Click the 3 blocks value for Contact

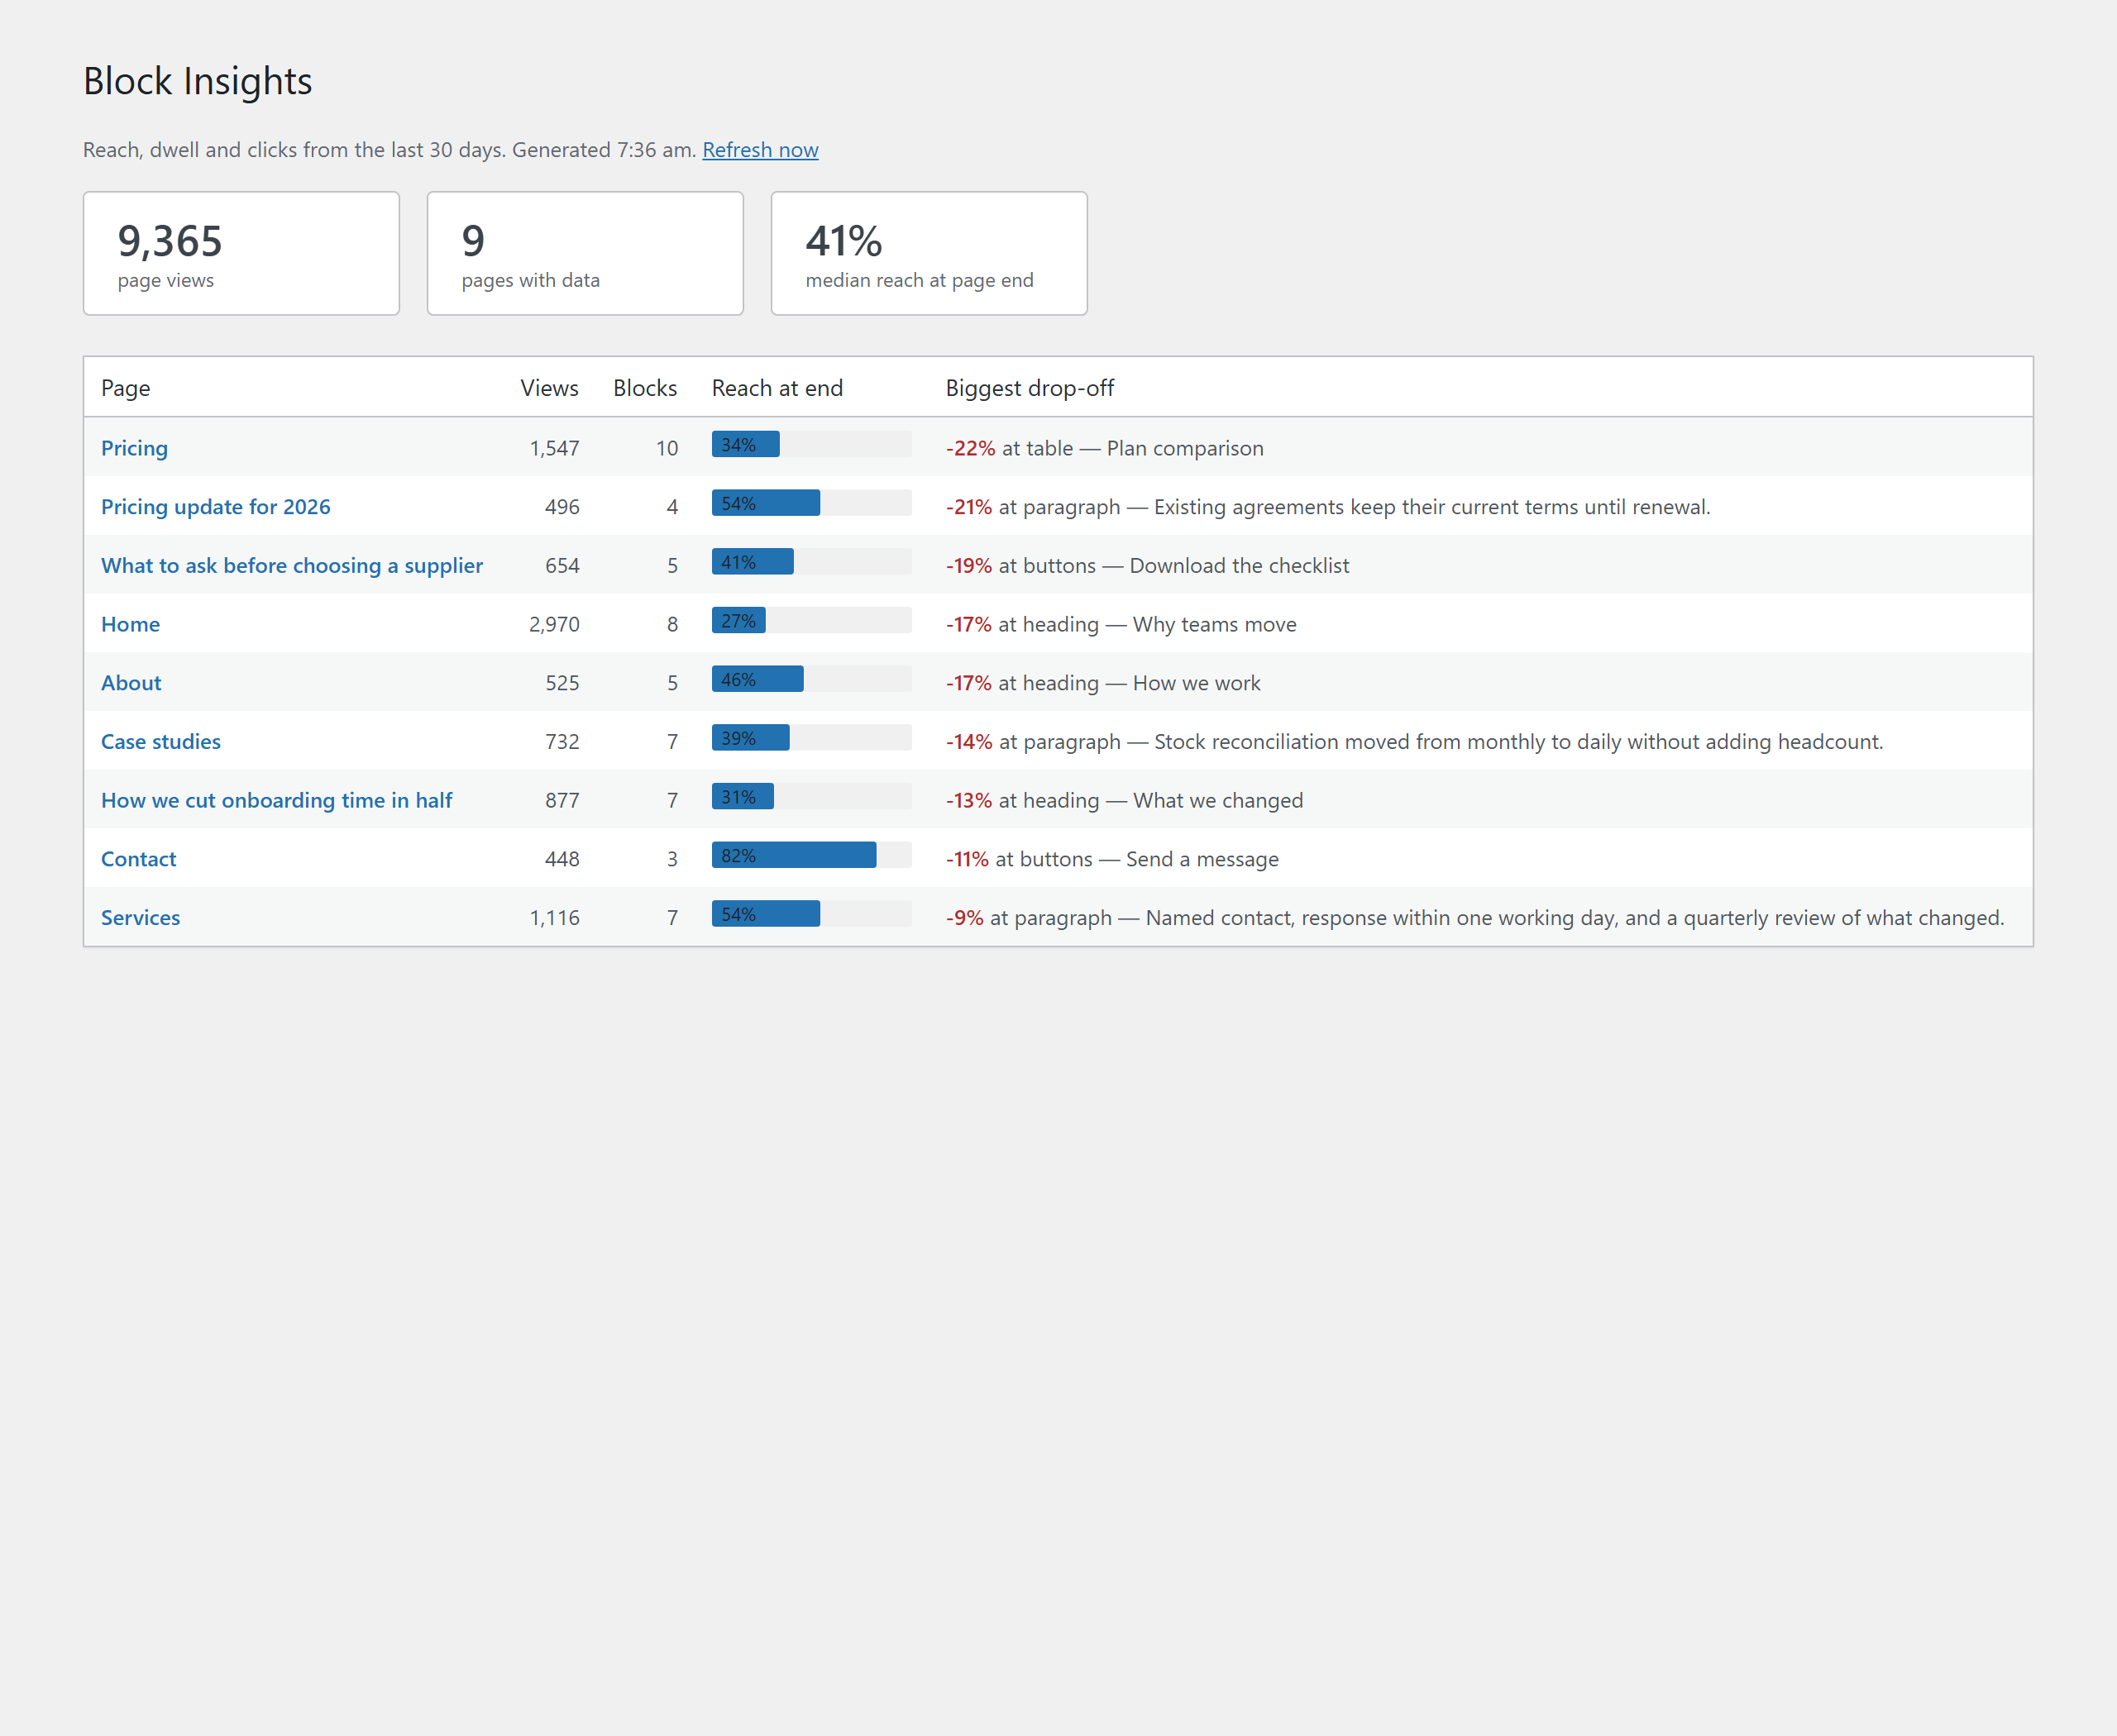(672, 859)
